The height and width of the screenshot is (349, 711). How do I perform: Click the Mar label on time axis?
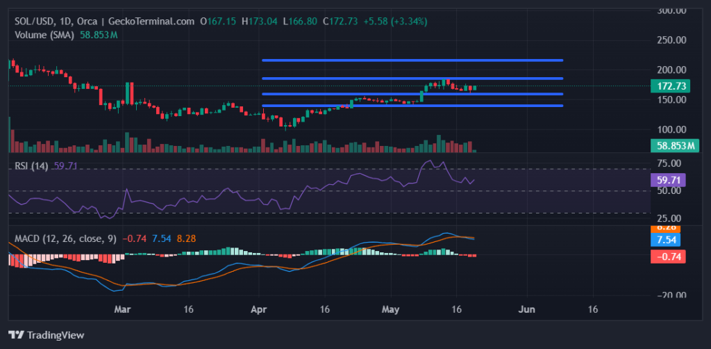pyautogui.click(x=124, y=309)
